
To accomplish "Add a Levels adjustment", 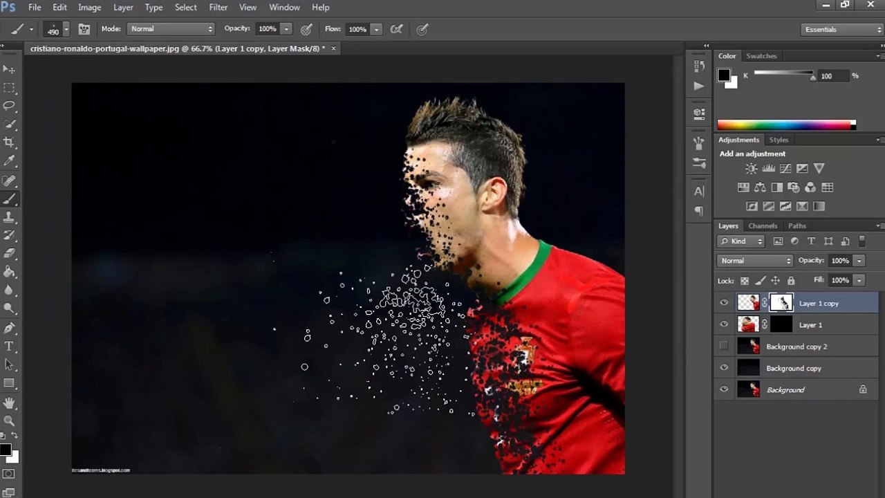I will 769,168.
